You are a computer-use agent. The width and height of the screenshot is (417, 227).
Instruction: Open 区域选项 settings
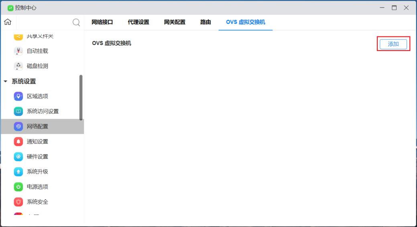37,96
